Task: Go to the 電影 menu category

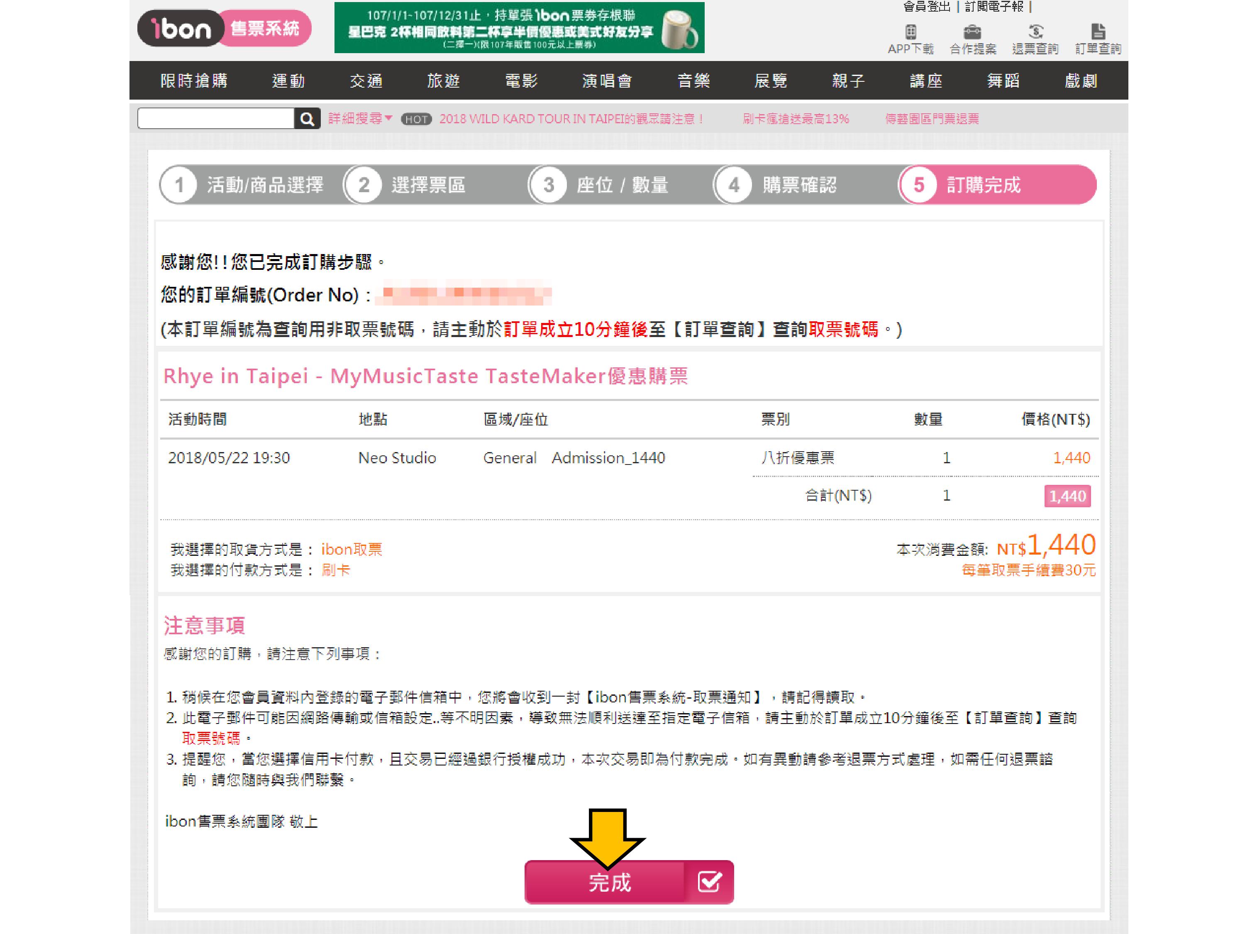Action: click(x=521, y=81)
